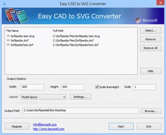Click the Full Path column header
Screen dimensions: 166x135
[58, 31]
